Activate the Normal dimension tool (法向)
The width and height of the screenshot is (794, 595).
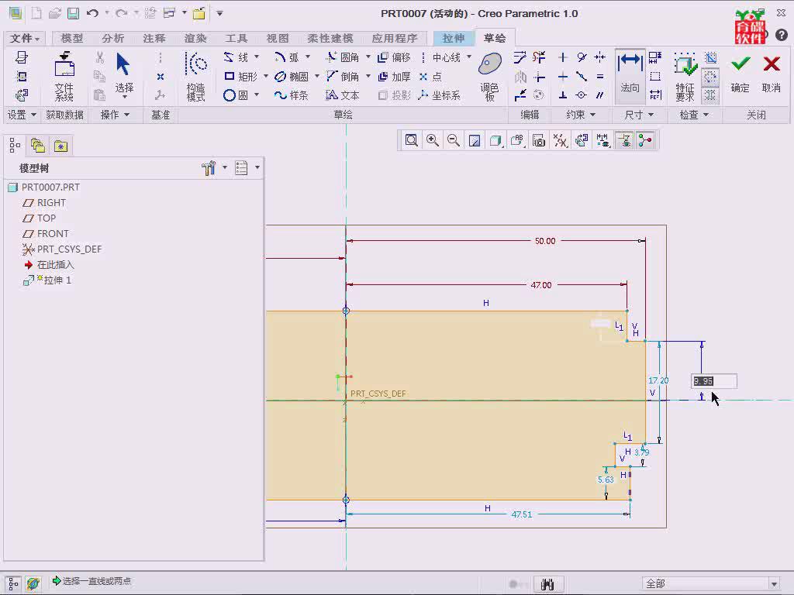click(630, 76)
